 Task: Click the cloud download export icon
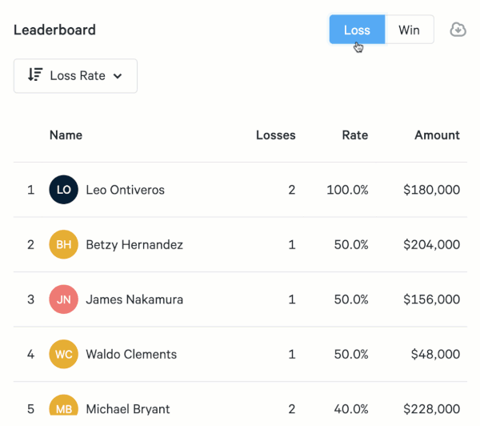click(458, 30)
